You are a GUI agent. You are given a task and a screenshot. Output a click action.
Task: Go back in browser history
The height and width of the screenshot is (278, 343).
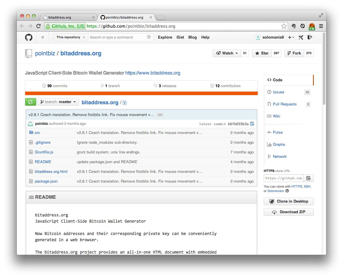[22, 26]
